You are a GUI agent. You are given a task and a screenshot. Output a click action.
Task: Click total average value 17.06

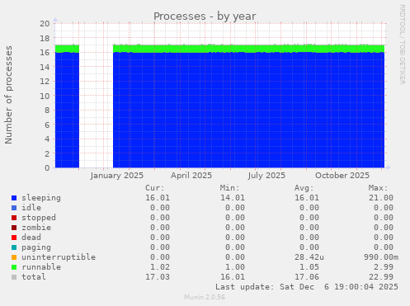coord(307,277)
